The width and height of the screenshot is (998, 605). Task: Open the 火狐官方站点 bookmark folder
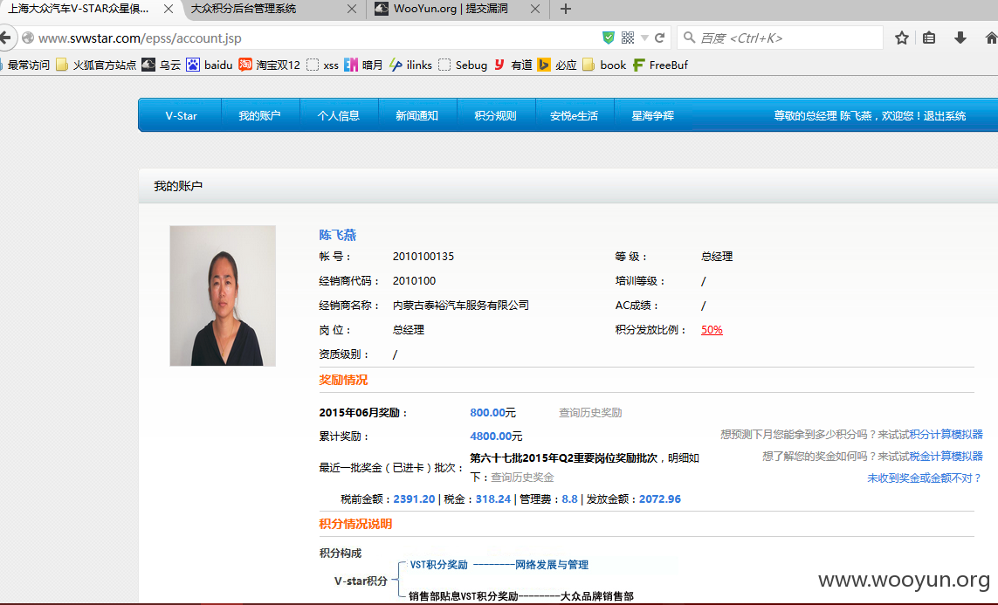coord(96,65)
